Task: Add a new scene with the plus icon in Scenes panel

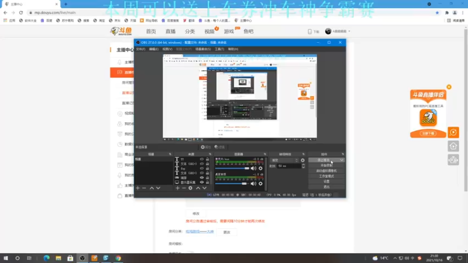Action: tap(138, 188)
